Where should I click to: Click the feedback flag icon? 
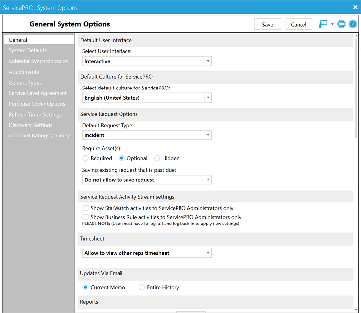tap(323, 24)
